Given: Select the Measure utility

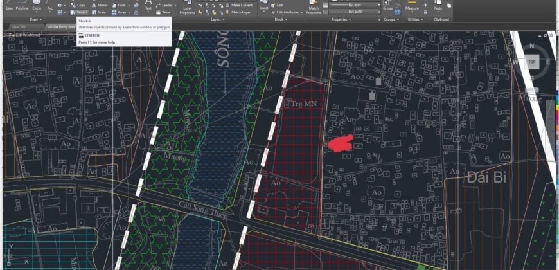Looking at the screenshot, I should tap(413, 6).
